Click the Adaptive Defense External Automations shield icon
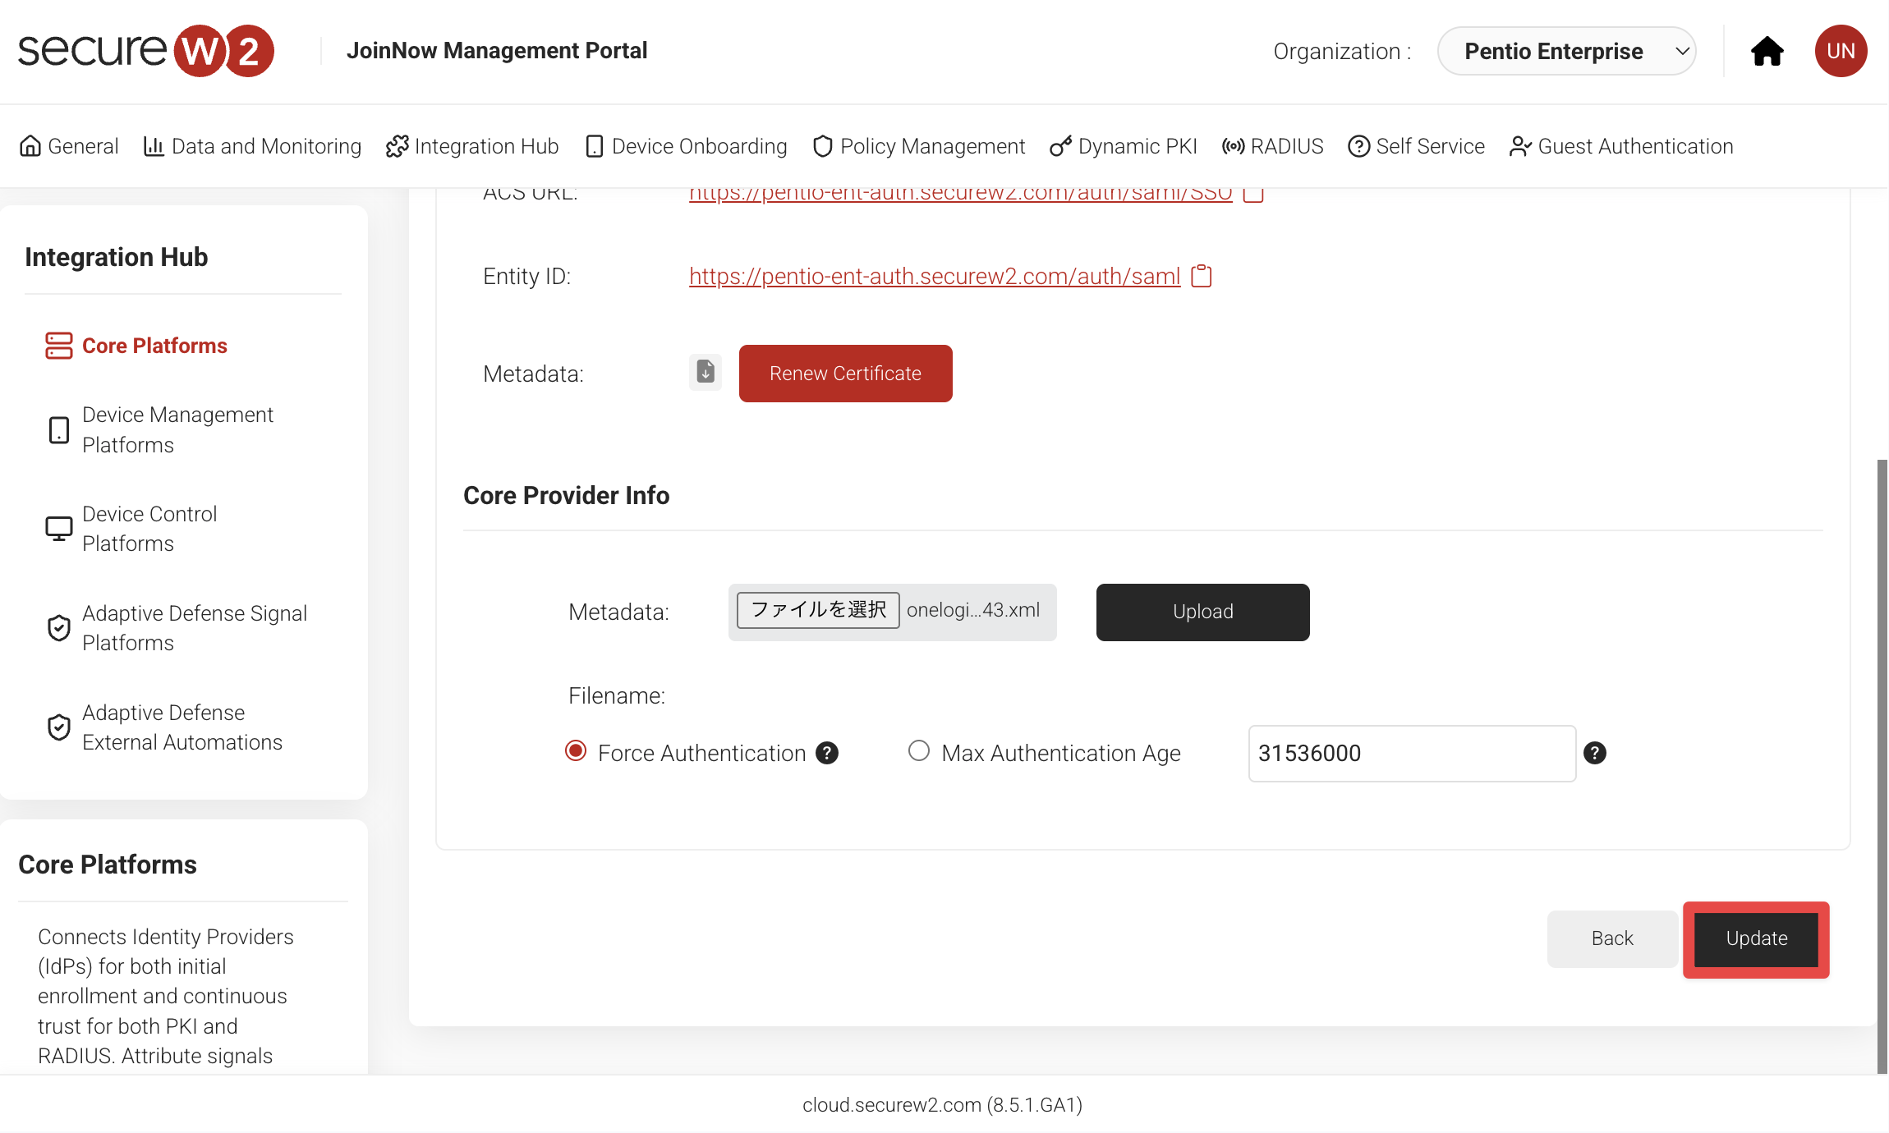This screenshot has height=1133, width=1889. pyautogui.click(x=58, y=727)
